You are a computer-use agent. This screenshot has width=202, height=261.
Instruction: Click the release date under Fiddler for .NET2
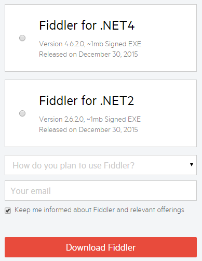tap(88, 129)
